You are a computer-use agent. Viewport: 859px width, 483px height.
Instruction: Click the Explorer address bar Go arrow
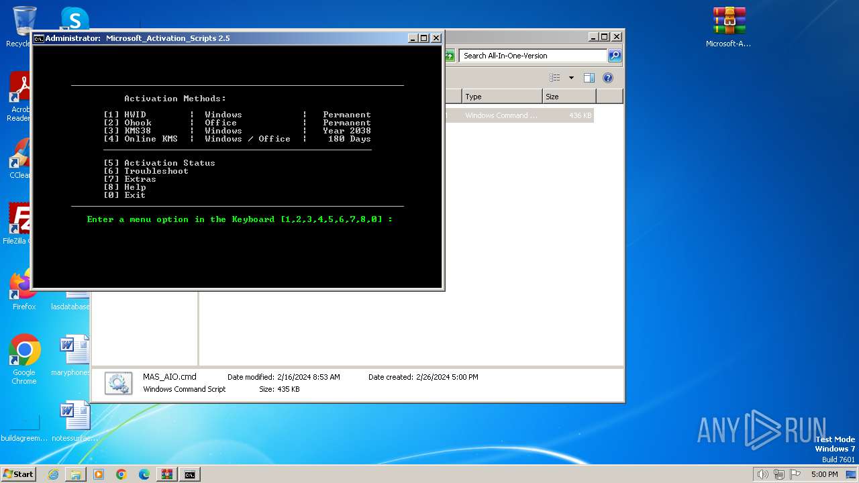click(x=450, y=56)
